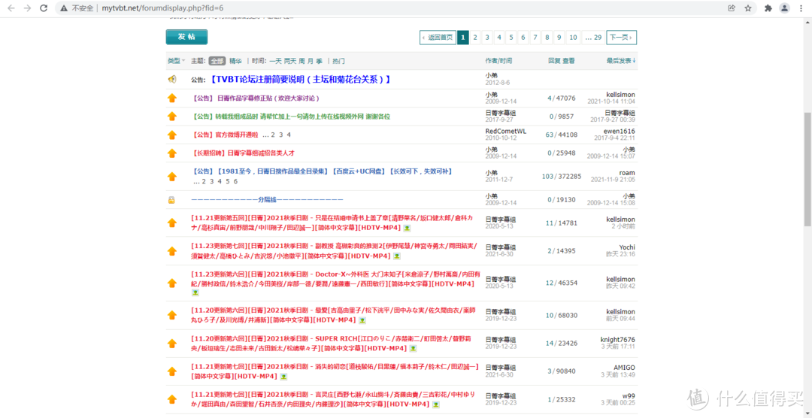The width and height of the screenshot is (812, 418).
Task: Open last poster roam profile
Action: (627, 172)
